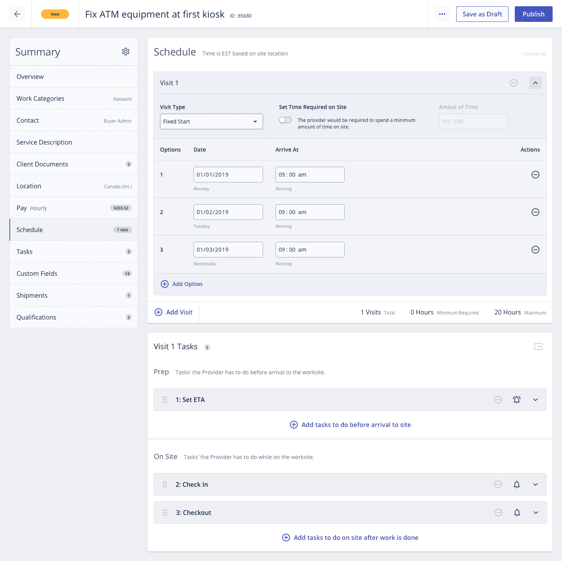Click Add tasks to do before arrival

350,425
